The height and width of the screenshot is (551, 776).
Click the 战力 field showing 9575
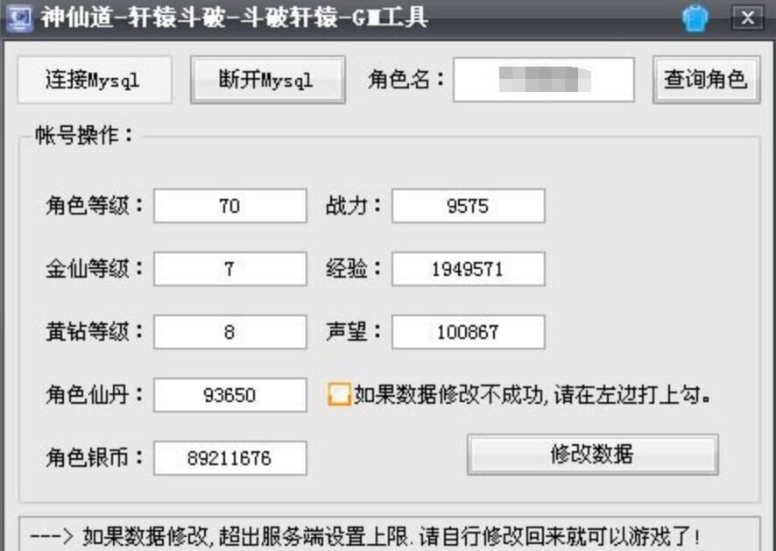(468, 206)
